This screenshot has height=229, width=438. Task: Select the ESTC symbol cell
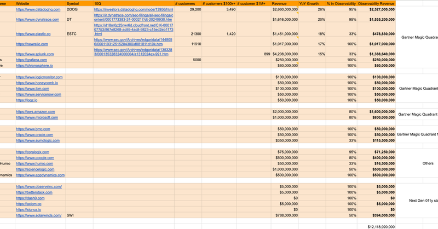[x=79, y=30]
